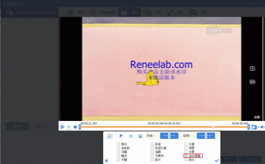The width and height of the screenshot is (265, 164).
Task: Check the 油画 oil painting effect
Action: click(x=152, y=152)
